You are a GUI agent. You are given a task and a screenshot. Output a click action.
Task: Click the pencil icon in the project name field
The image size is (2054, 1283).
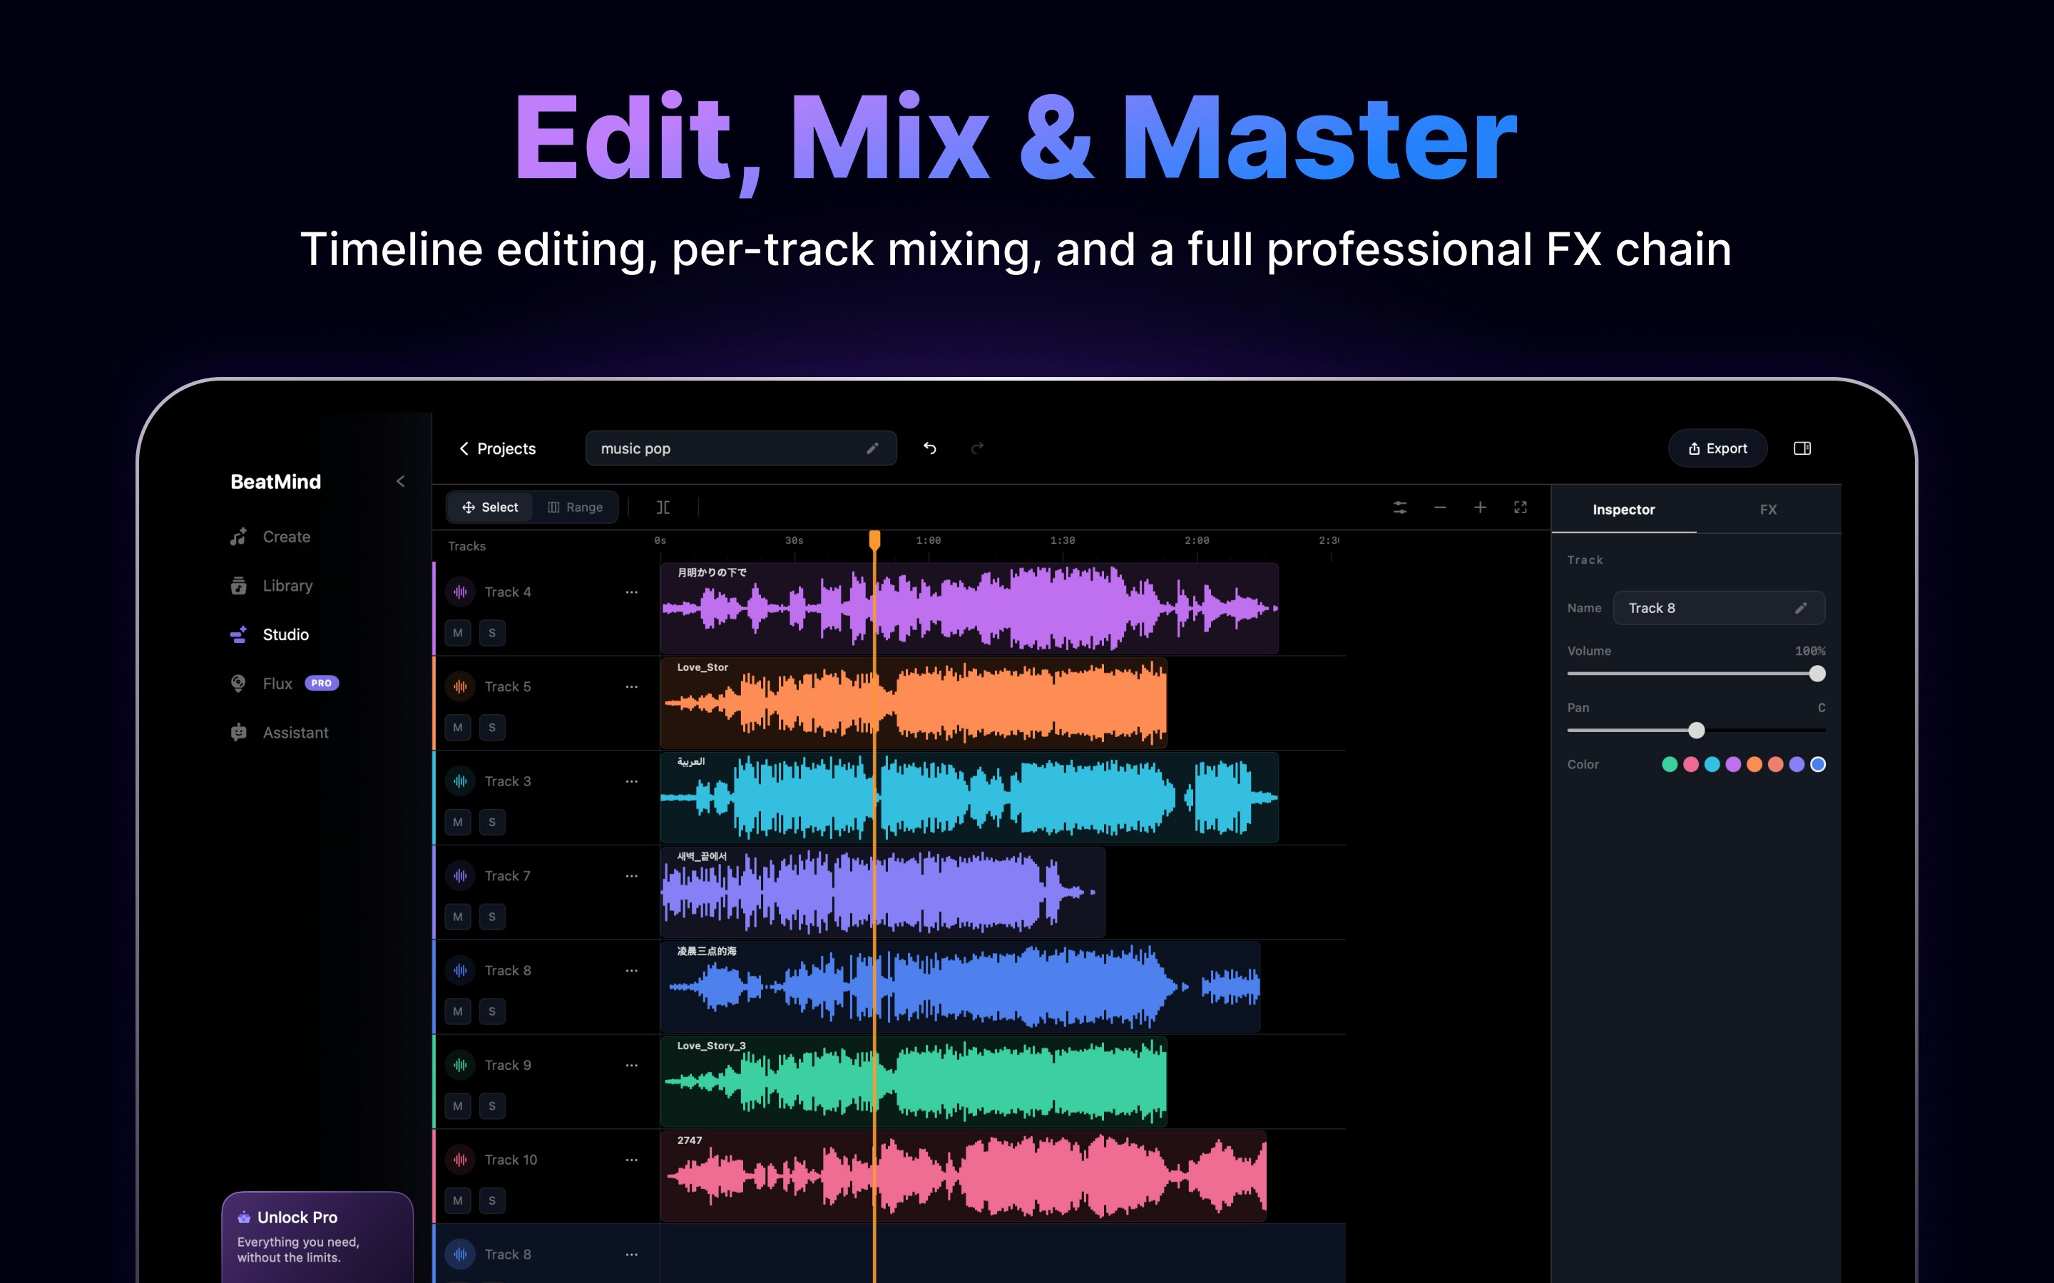pos(872,448)
